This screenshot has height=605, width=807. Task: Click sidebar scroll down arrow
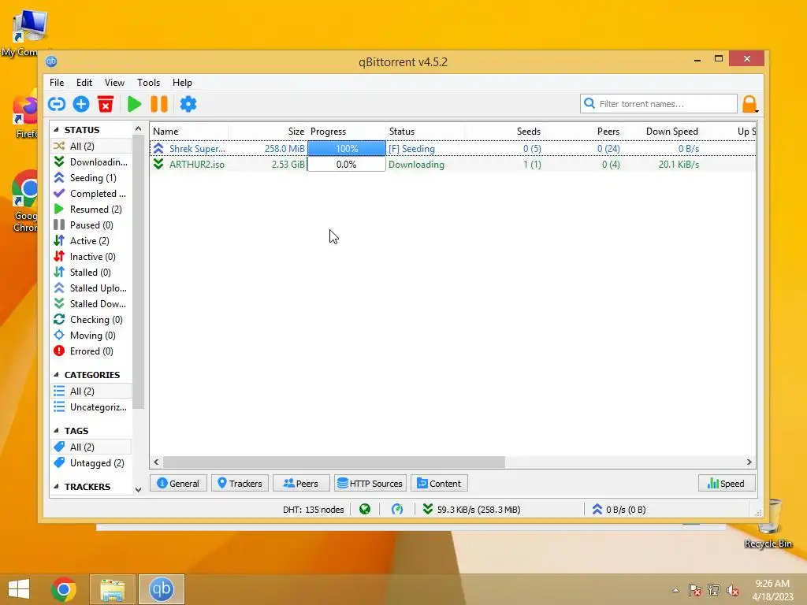coord(138,490)
